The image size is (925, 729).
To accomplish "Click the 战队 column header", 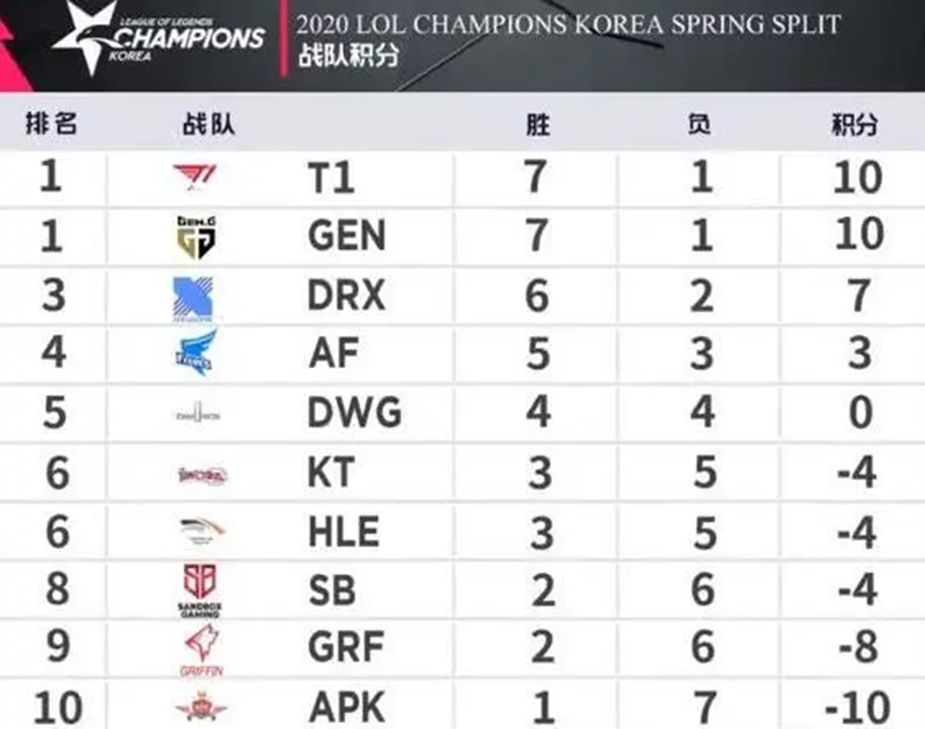I will (x=208, y=124).
